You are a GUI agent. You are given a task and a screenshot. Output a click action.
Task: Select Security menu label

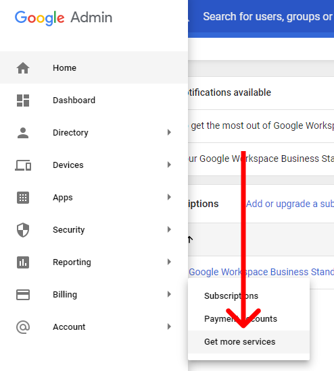pos(68,230)
